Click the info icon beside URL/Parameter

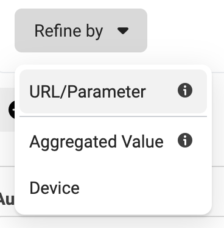click(x=185, y=90)
